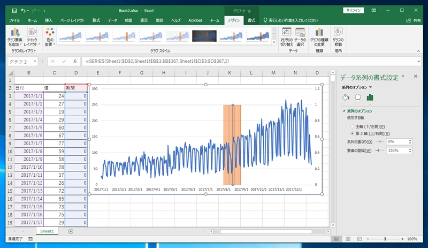Click the zoom slider handle in status bar

tap(385, 239)
